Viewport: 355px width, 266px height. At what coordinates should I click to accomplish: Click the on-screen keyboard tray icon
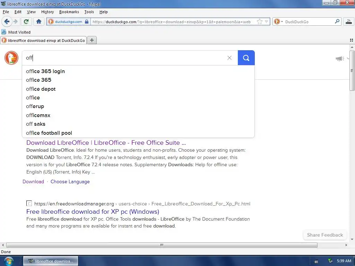pyautogui.click(x=316, y=261)
